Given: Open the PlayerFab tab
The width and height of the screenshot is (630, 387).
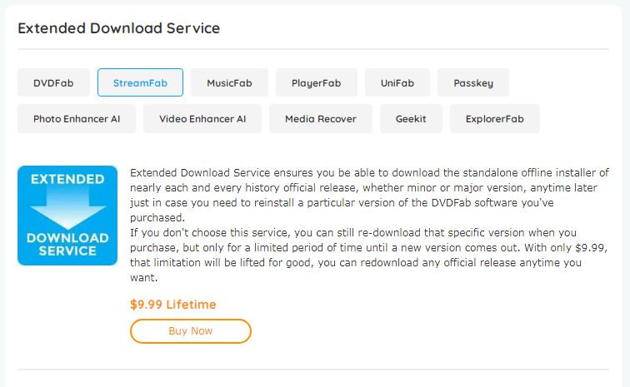Looking at the screenshot, I should click(316, 83).
